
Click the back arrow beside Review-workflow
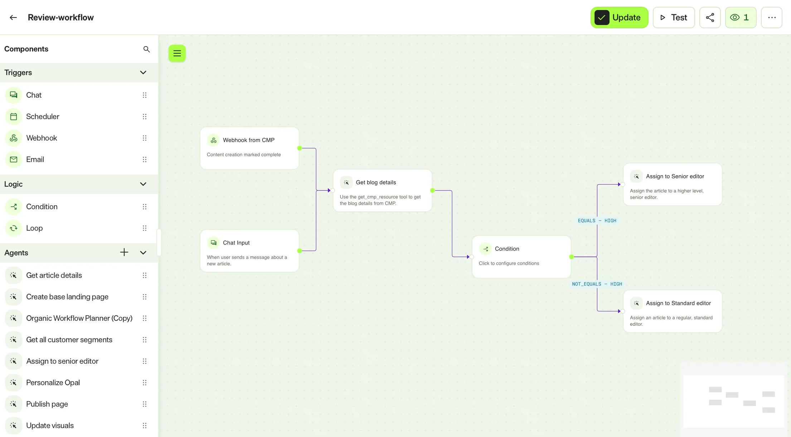point(13,18)
